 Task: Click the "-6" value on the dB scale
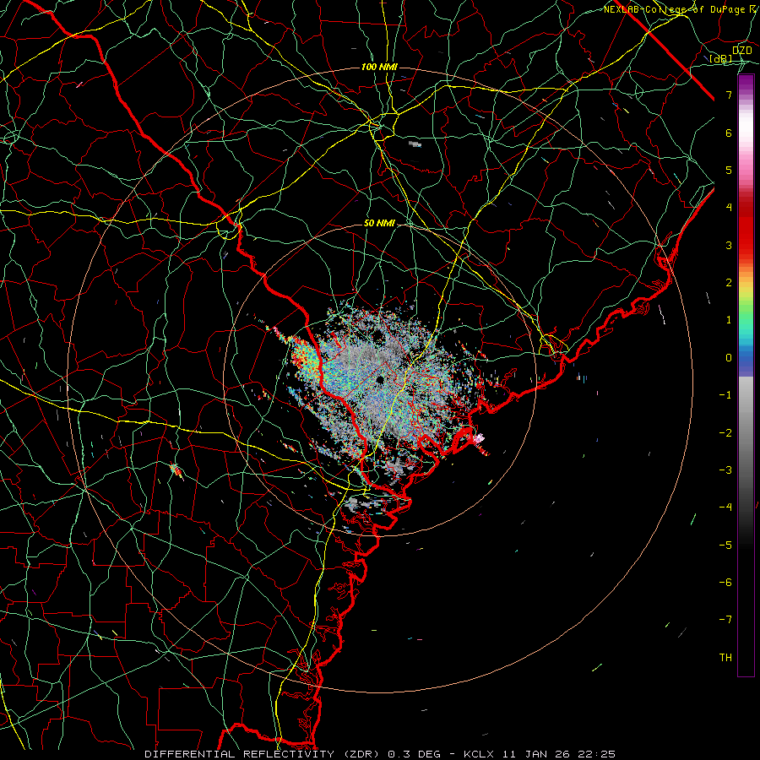point(725,583)
